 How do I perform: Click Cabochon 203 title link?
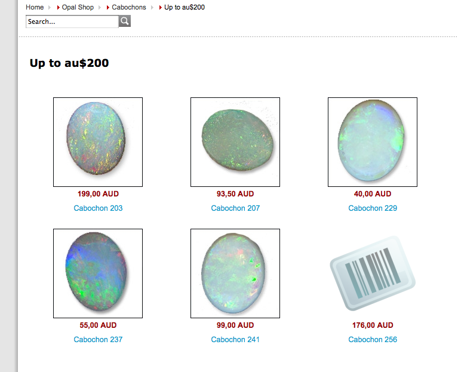pos(98,208)
